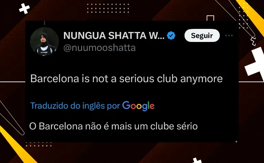Click the blue verified badge
This screenshot has height=163, width=264.
point(171,35)
